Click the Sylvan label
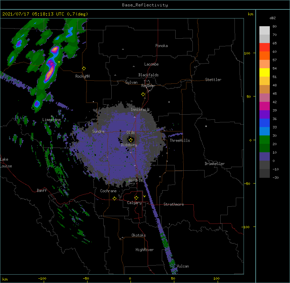 click(x=131, y=82)
